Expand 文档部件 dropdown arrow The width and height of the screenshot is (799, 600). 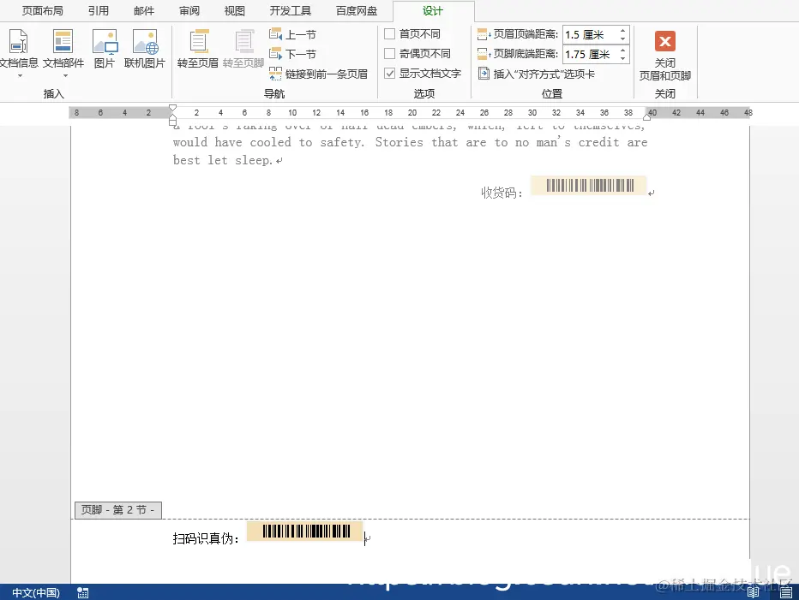[65, 76]
